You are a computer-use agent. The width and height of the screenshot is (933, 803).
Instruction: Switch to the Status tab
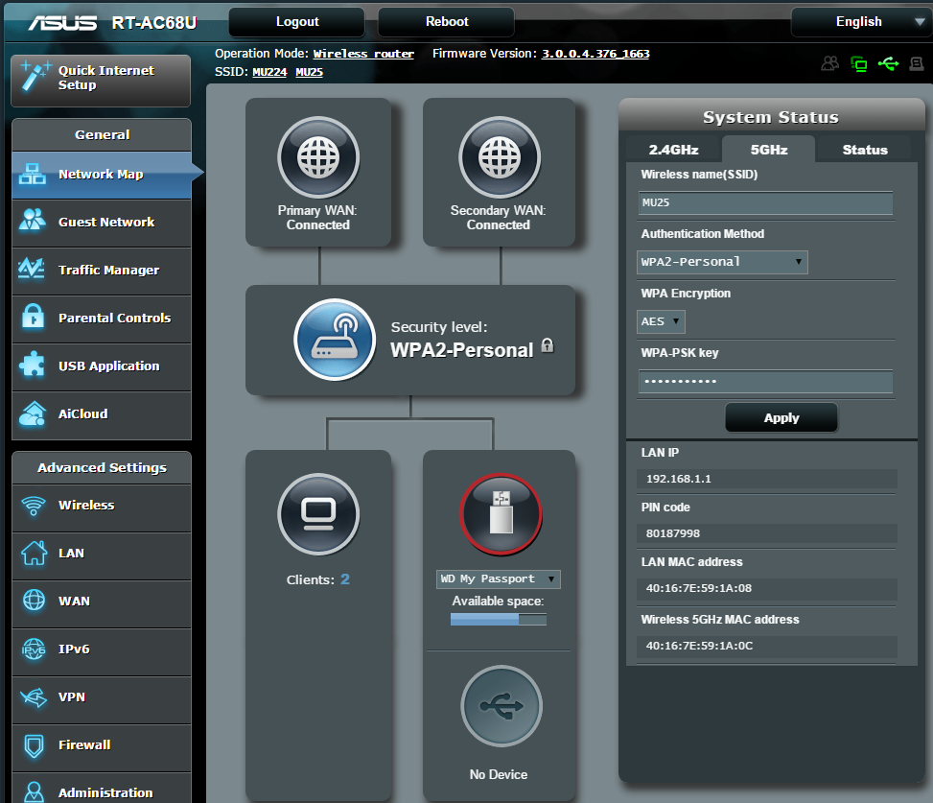tap(865, 150)
